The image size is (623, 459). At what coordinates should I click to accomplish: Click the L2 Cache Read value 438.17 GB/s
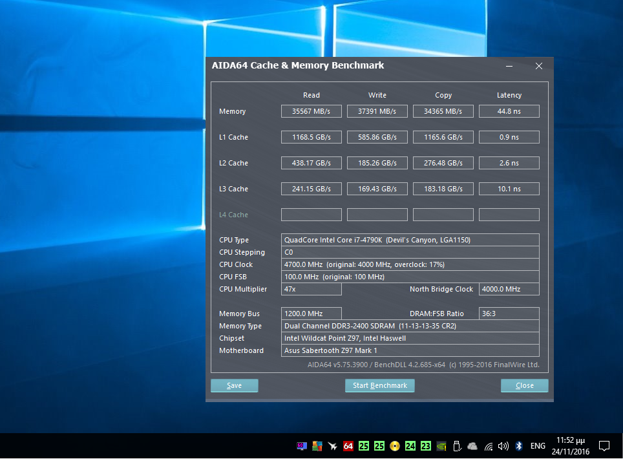click(x=311, y=163)
